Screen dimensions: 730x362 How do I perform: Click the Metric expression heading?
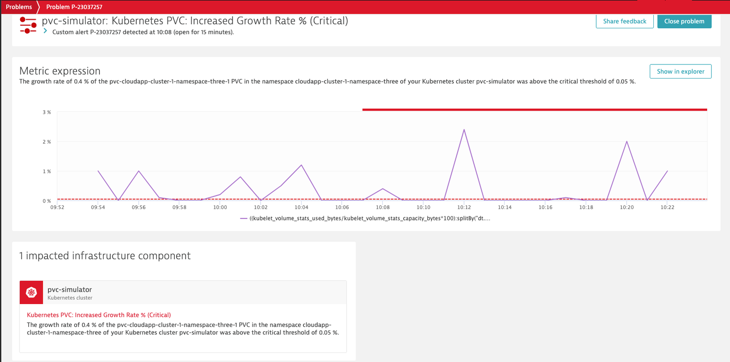(x=60, y=71)
